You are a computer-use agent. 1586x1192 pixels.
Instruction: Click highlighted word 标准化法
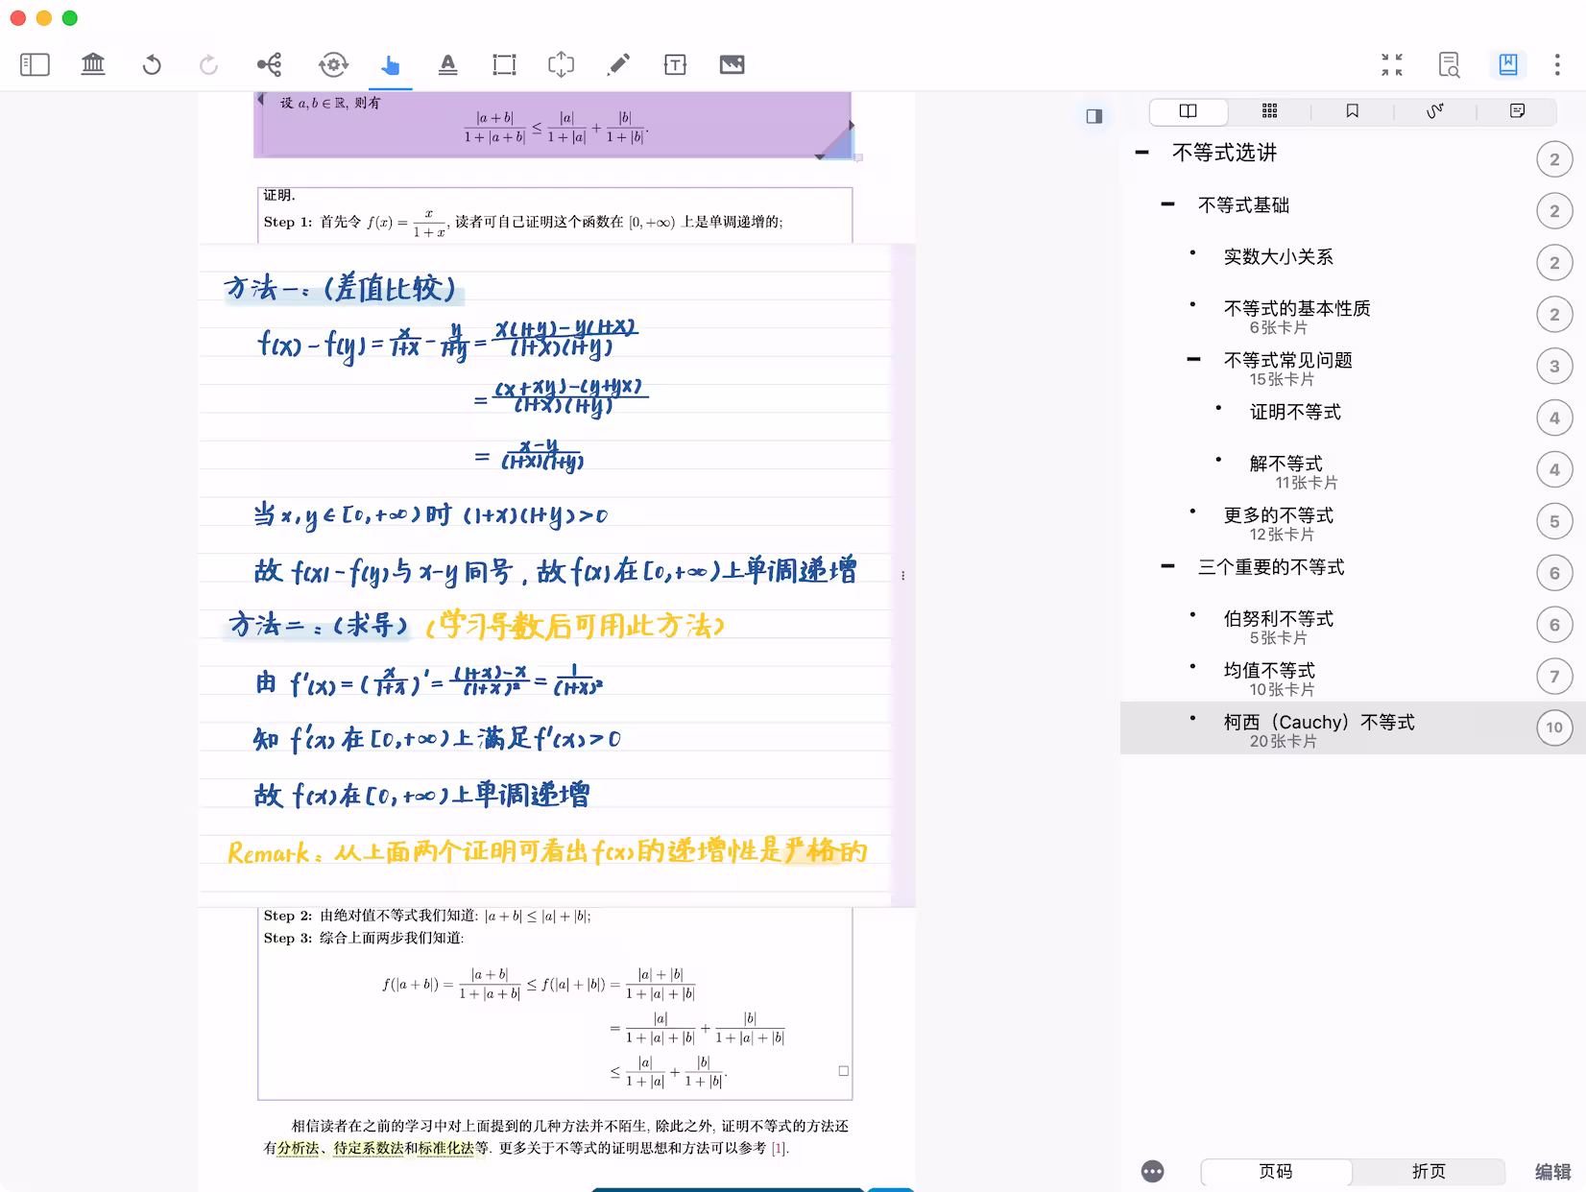point(446,1148)
